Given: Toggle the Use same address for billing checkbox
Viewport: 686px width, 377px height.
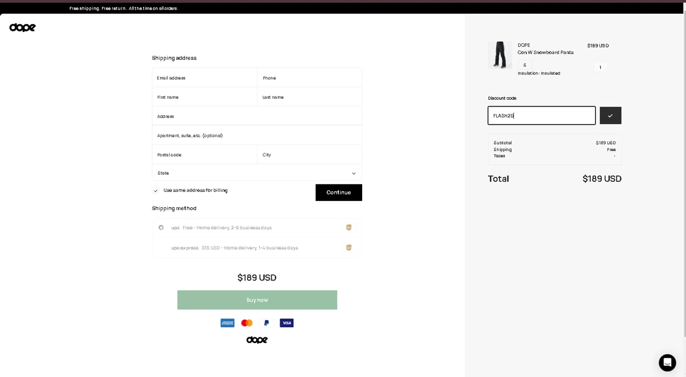Looking at the screenshot, I should tap(155, 190).
